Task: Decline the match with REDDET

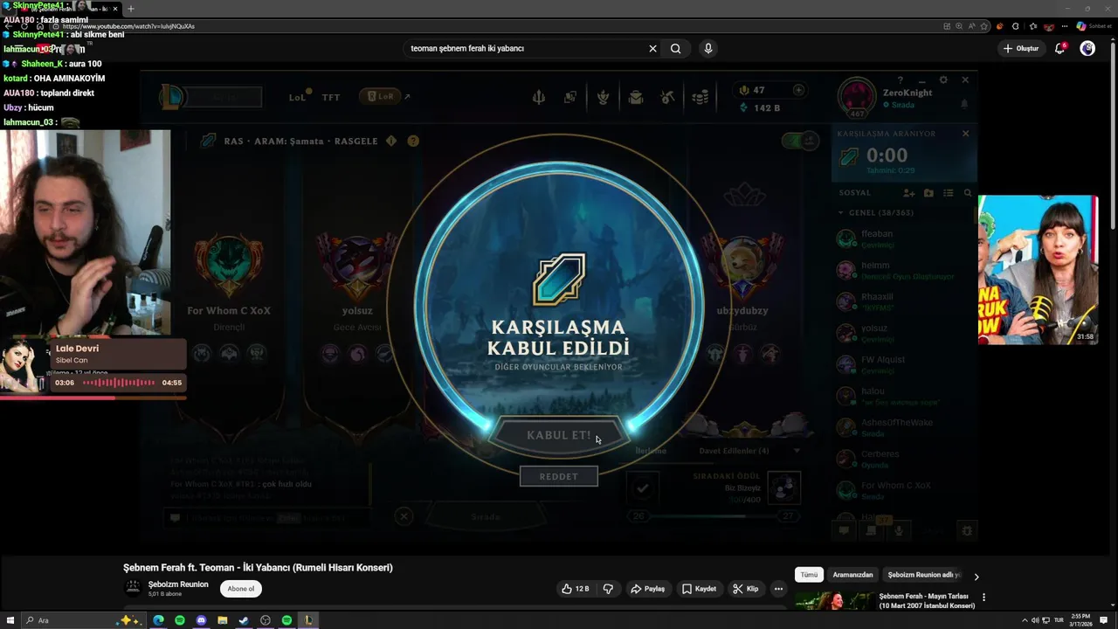Action: click(x=559, y=476)
